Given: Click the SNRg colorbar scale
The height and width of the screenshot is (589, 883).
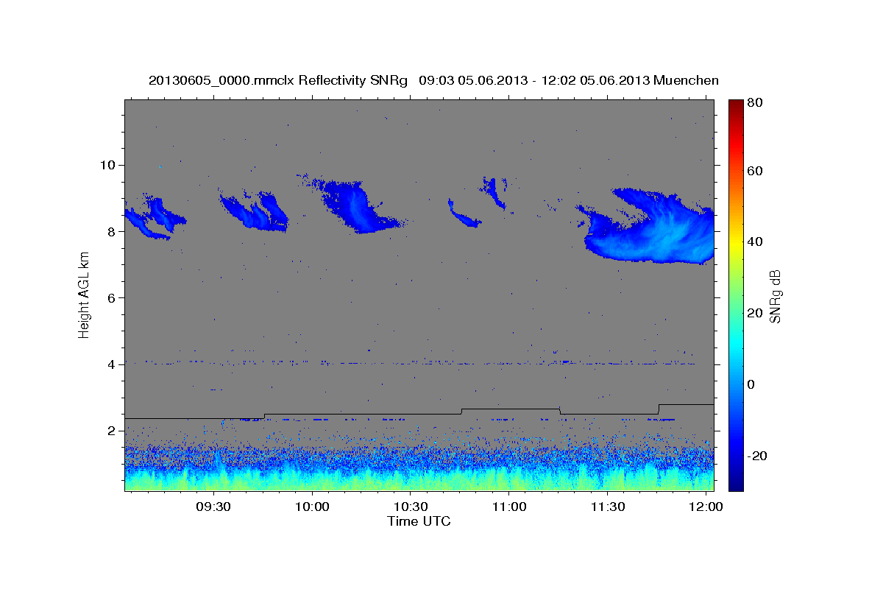Looking at the screenshot, I should [735, 294].
